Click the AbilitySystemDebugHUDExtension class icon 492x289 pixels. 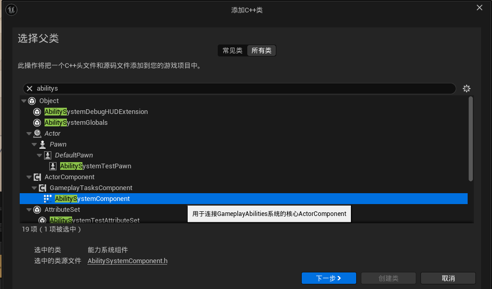coord(37,112)
